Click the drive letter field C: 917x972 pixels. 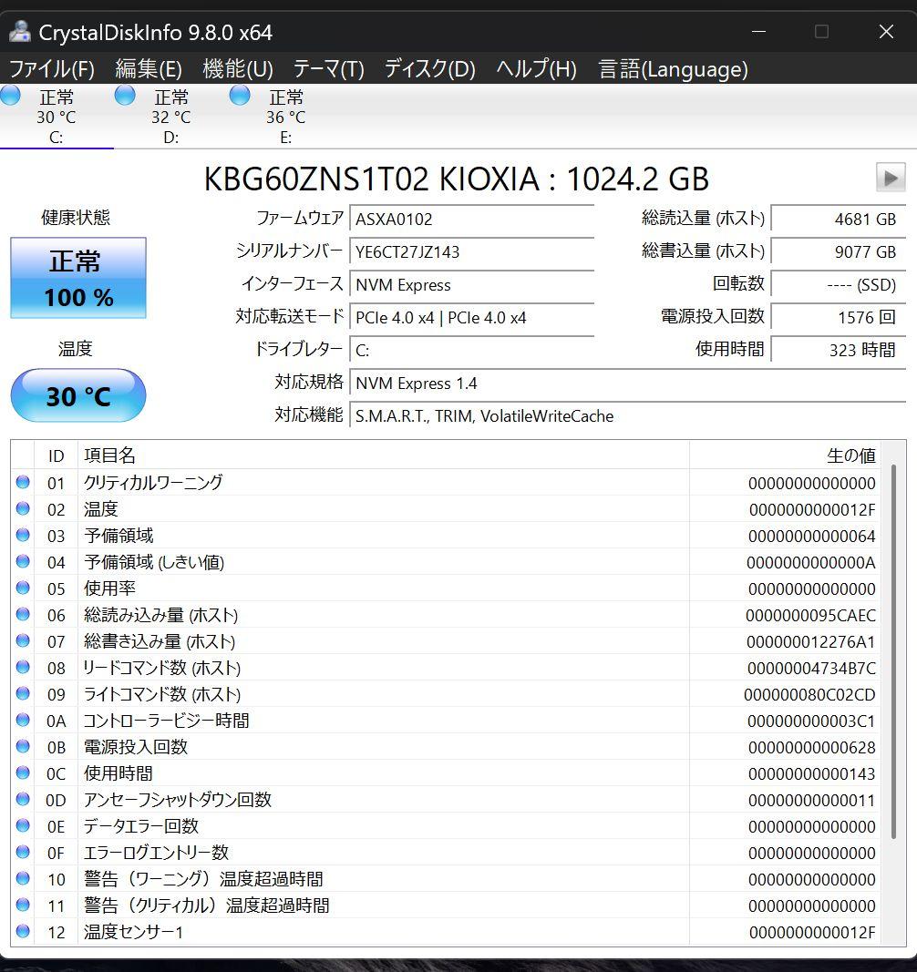click(471, 350)
